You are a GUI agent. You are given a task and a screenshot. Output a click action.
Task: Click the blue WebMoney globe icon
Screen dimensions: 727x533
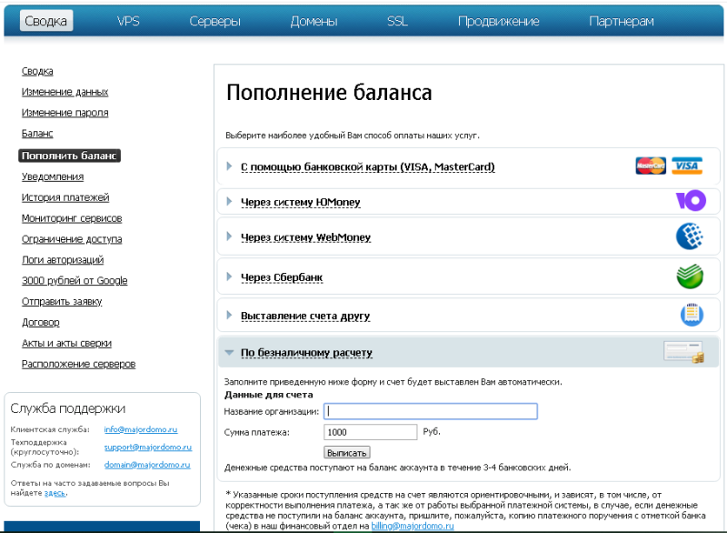(690, 236)
